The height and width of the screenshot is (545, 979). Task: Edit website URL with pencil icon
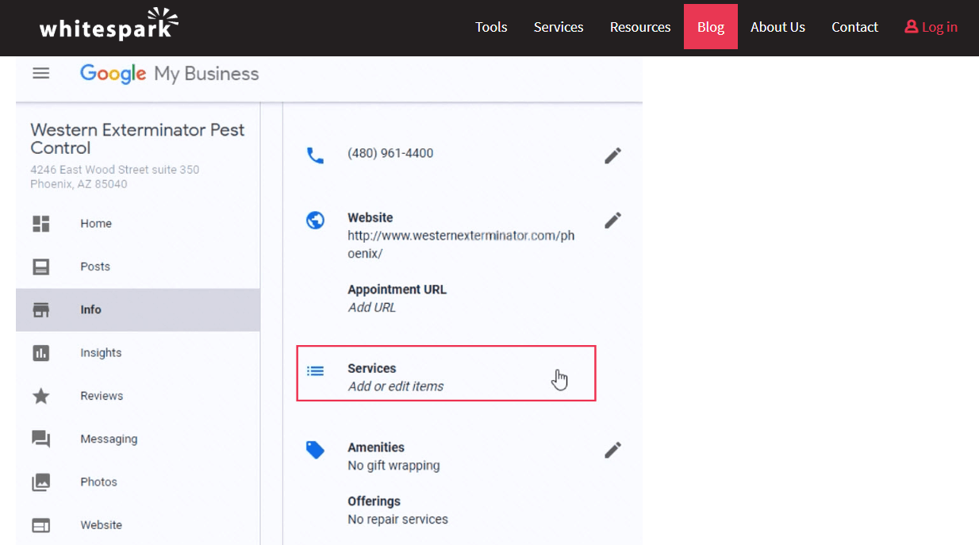612,220
